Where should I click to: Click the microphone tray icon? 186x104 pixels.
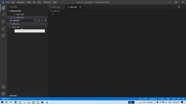tap(158, 102)
